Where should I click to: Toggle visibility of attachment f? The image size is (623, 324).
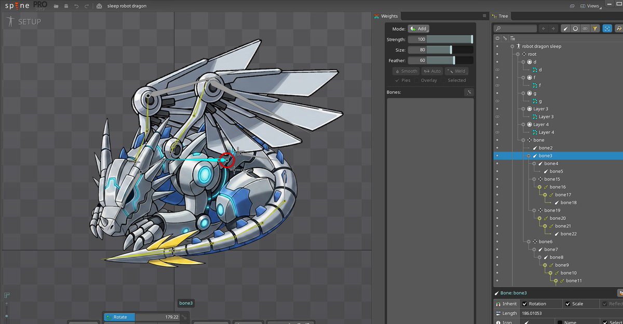coord(497,86)
